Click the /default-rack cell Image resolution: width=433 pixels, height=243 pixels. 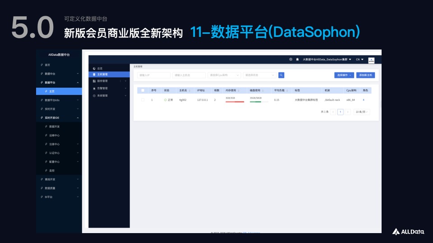point(332,100)
